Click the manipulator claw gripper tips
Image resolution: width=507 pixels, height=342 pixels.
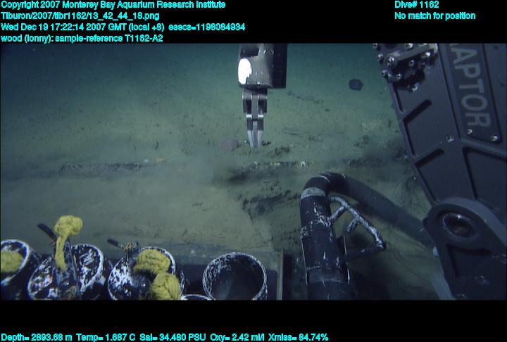[254, 134]
